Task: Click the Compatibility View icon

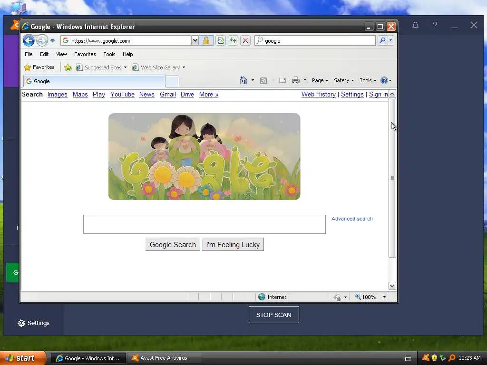Action: tap(221, 41)
